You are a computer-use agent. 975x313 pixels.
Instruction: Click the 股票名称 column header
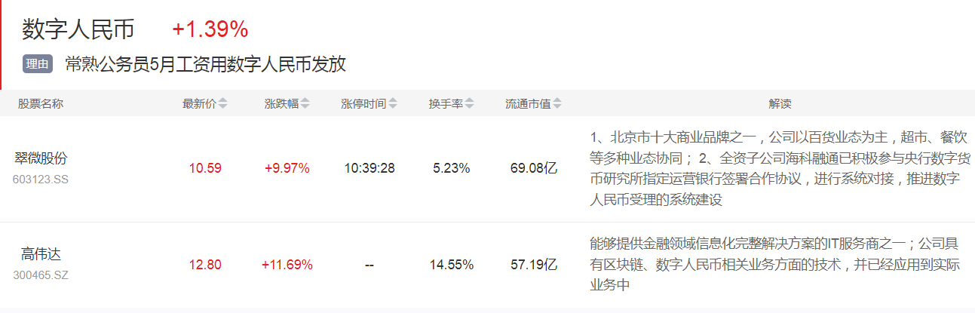tap(41, 104)
